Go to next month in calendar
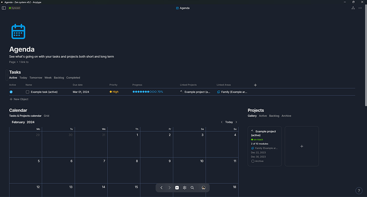367x197 pixels. [x=236, y=122]
